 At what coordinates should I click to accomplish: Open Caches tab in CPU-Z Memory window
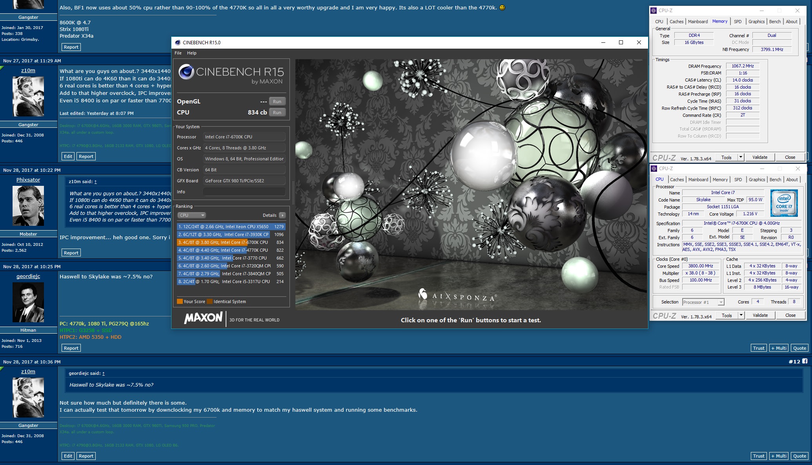tap(676, 22)
